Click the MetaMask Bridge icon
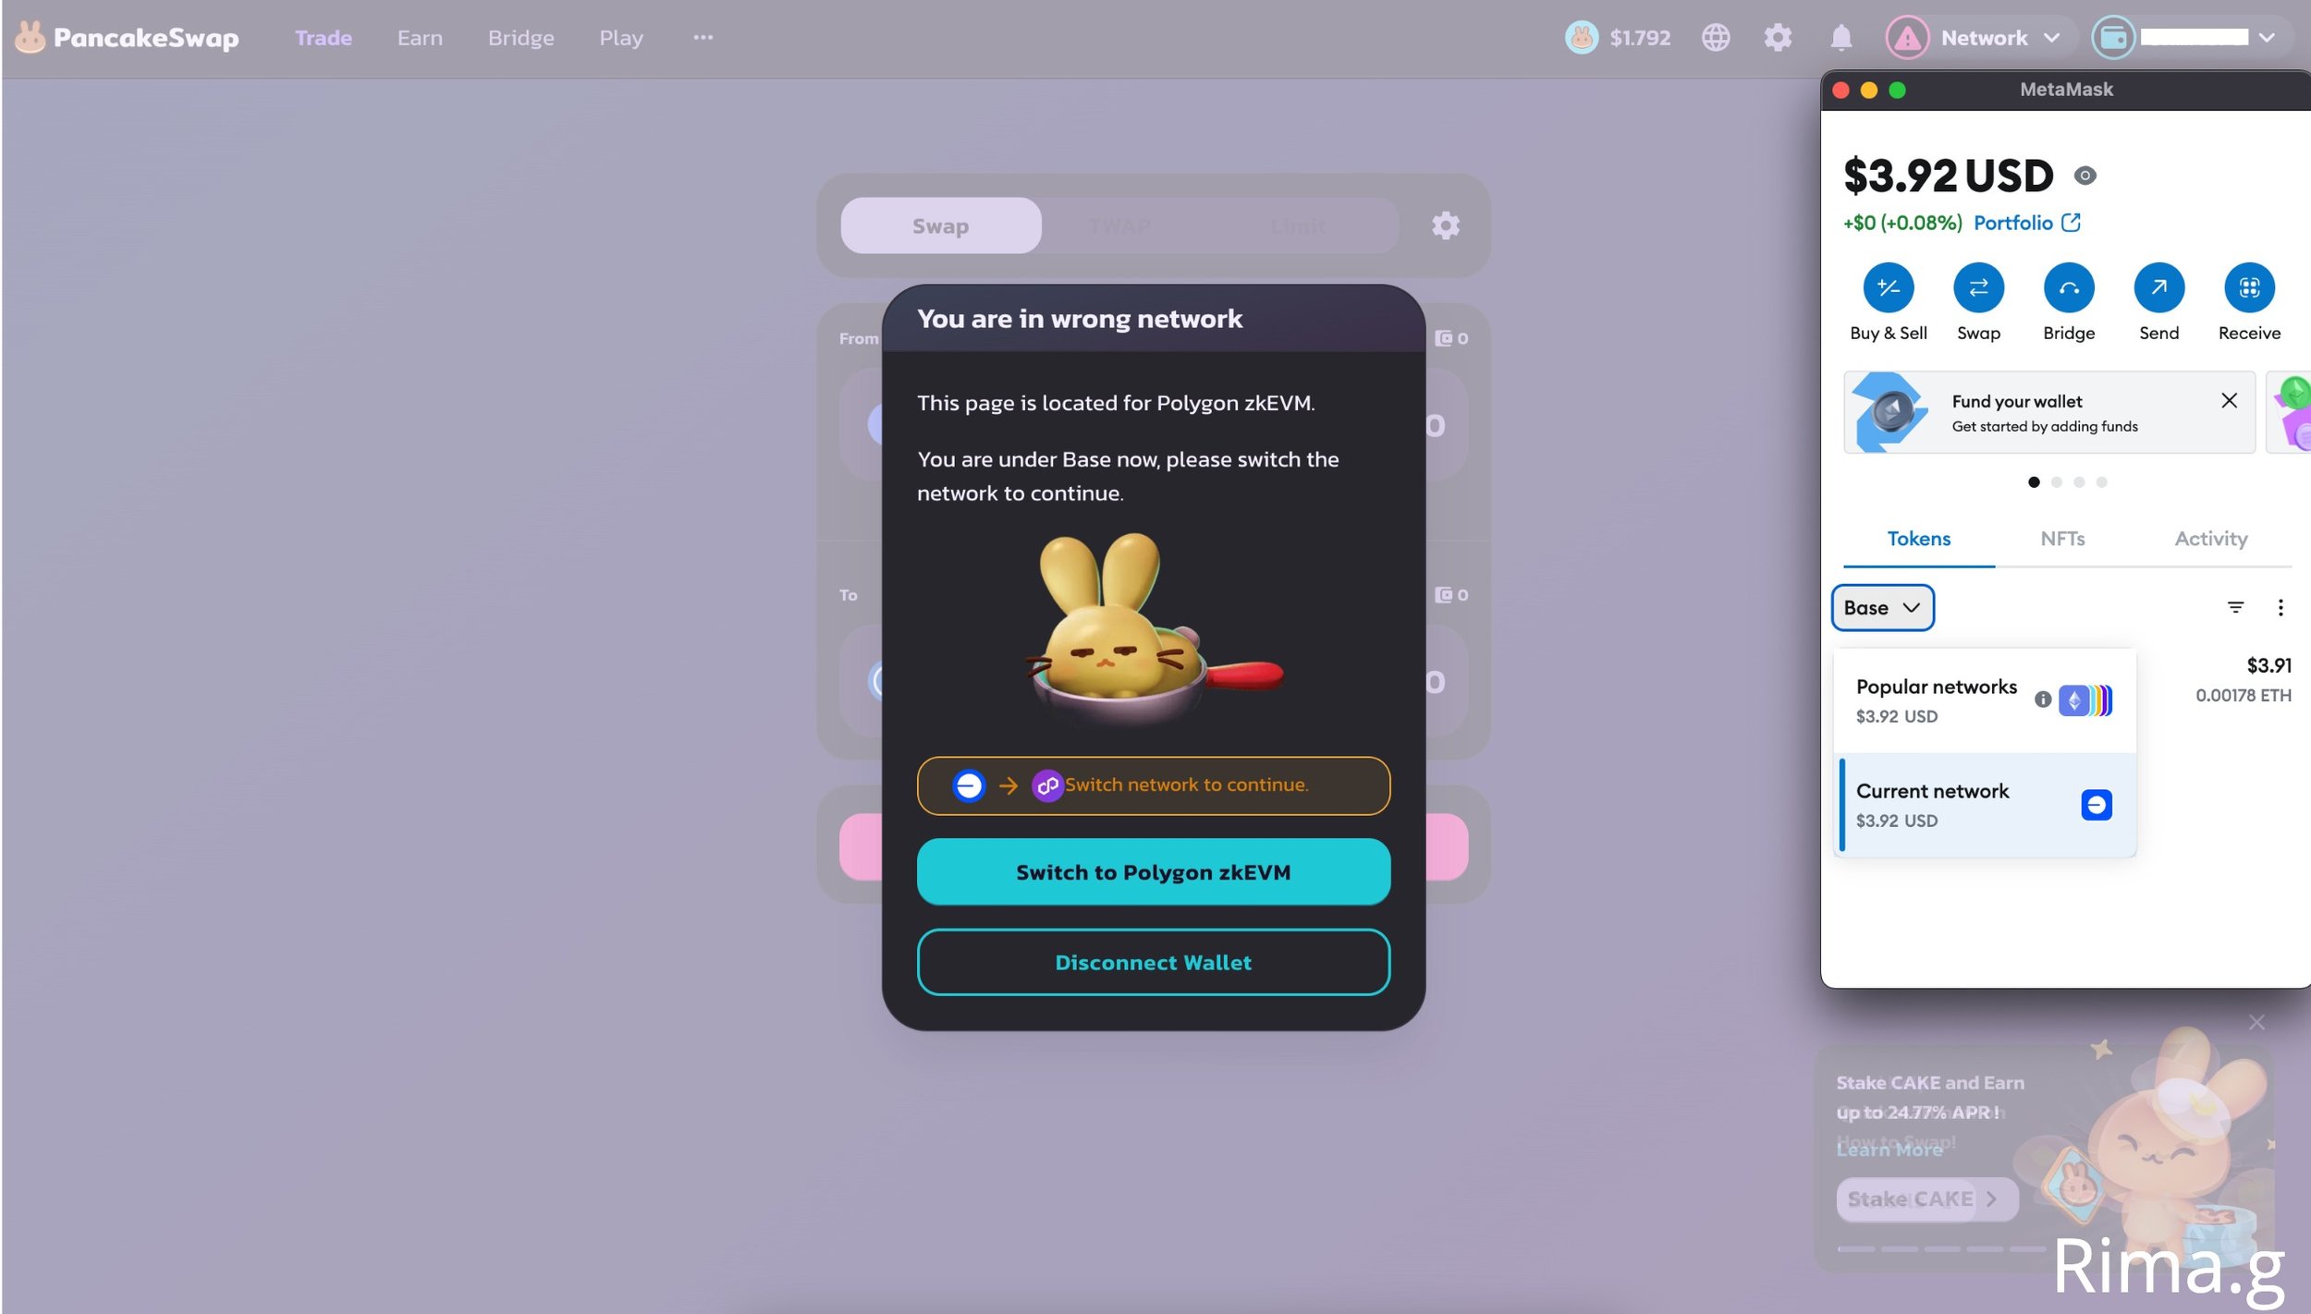2311x1314 pixels. [x=2069, y=287]
